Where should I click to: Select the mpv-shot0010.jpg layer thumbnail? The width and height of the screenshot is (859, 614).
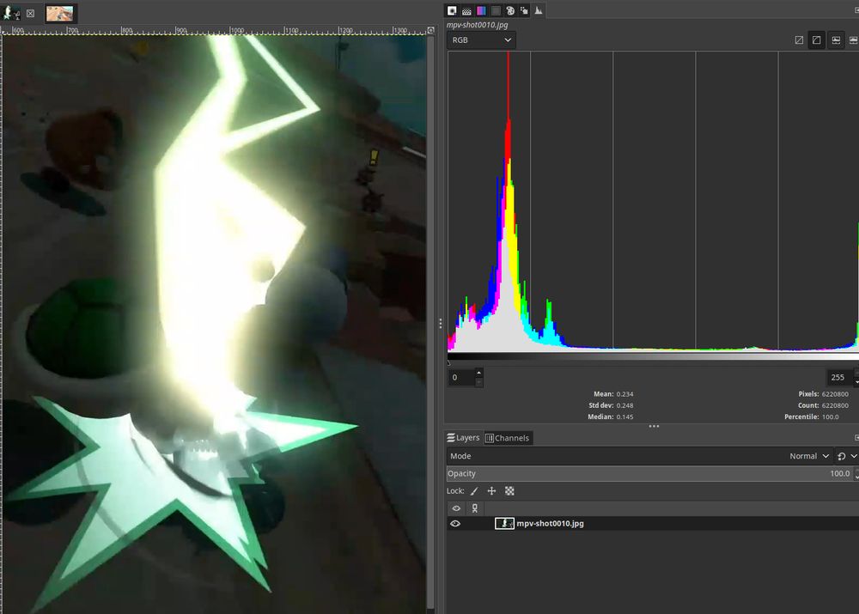[x=504, y=524]
